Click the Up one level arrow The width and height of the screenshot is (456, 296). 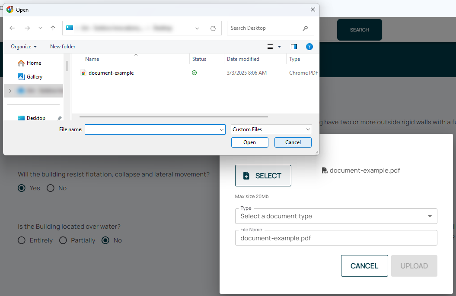point(53,28)
